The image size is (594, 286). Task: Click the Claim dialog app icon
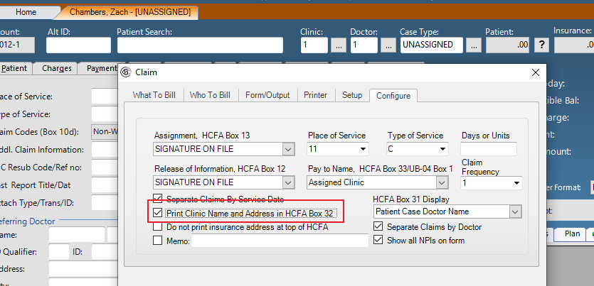click(126, 72)
